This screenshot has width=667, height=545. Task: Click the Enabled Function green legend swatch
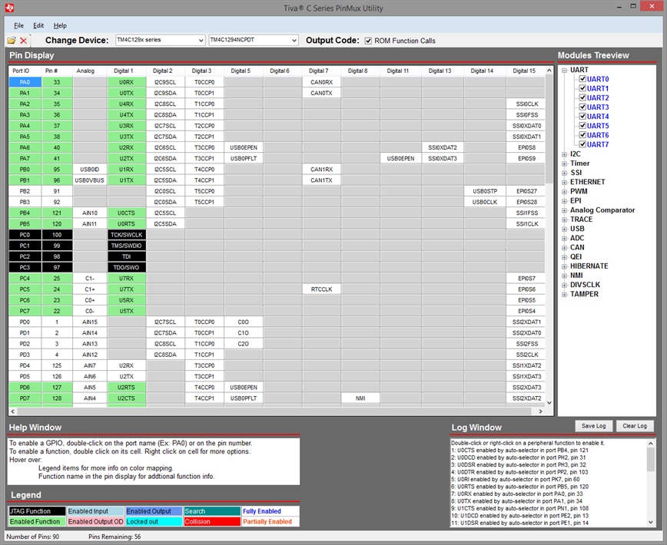pos(37,522)
